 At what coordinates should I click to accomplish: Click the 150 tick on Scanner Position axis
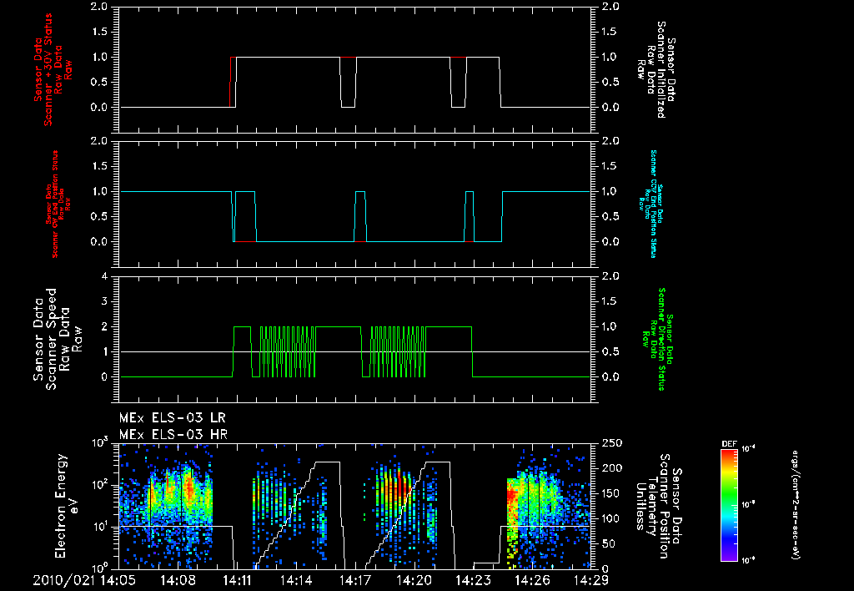point(612,493)
